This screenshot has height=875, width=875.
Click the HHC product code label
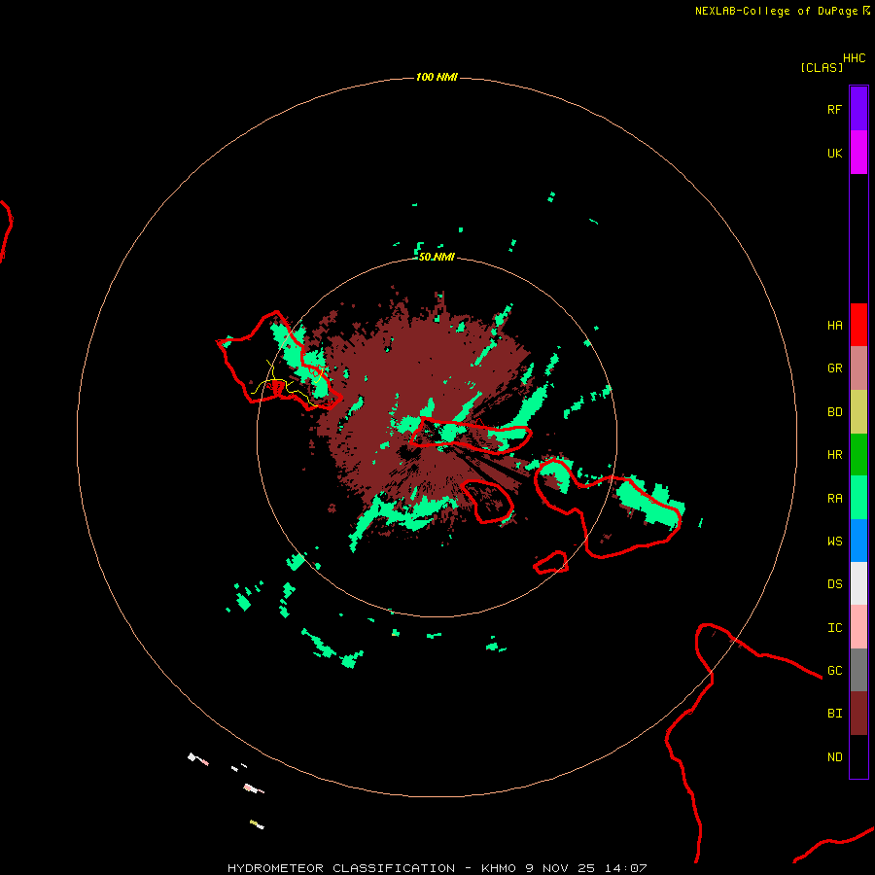click(855, 58)
